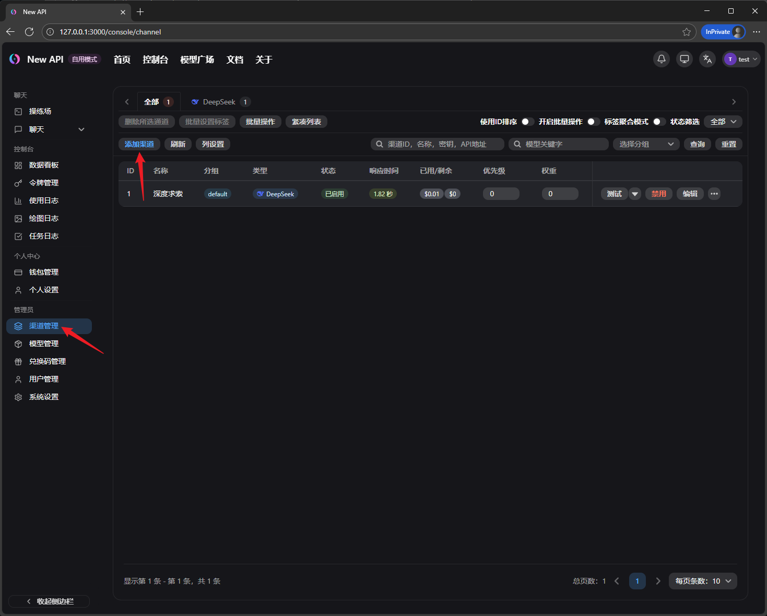Expand the 每页条数 page size dropdown
Viewport: 767px width, 616px height.
click(703, 581)
